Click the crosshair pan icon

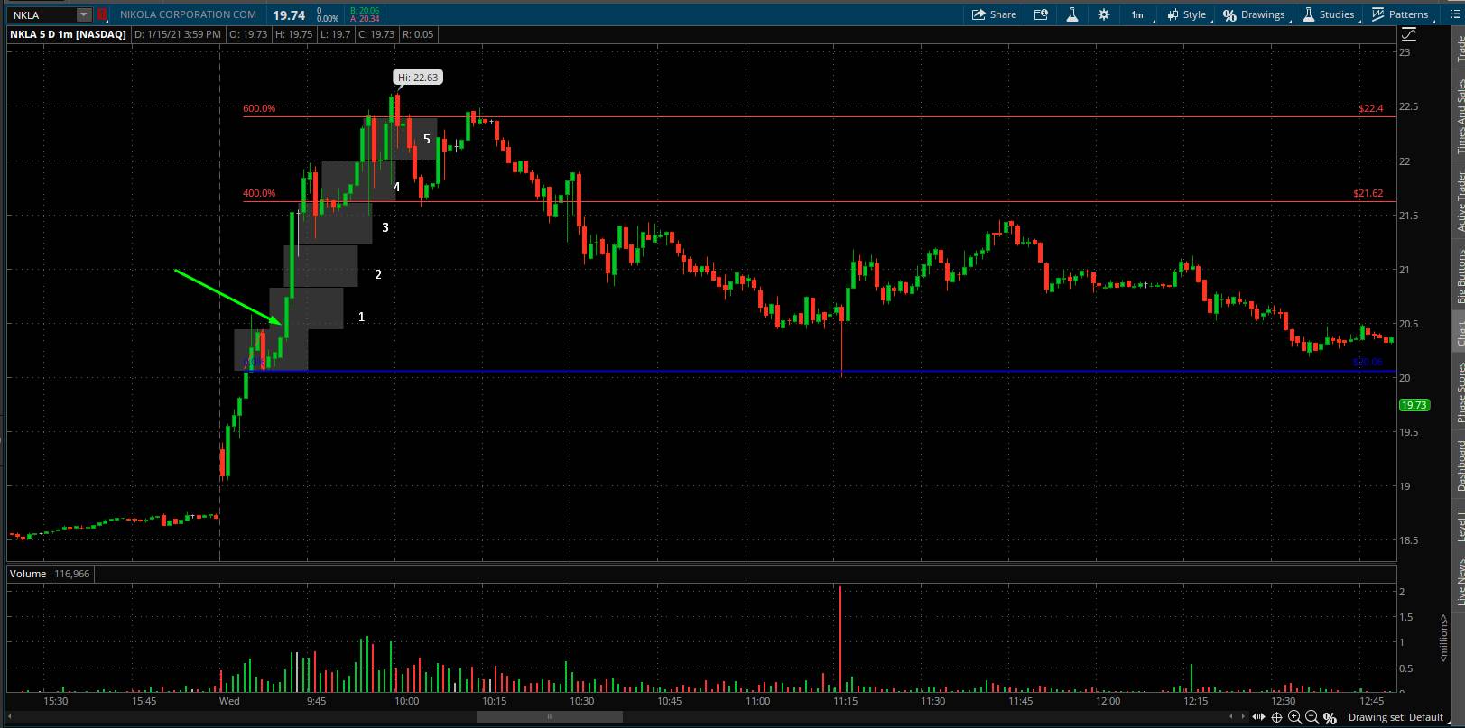[x=1276, y=717]
